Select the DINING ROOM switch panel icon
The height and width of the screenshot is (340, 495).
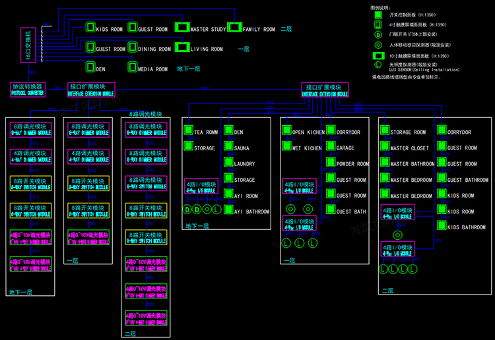(132, 48)
